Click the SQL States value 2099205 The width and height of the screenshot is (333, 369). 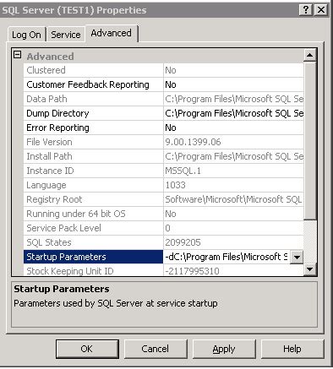[x=233, y=242]
